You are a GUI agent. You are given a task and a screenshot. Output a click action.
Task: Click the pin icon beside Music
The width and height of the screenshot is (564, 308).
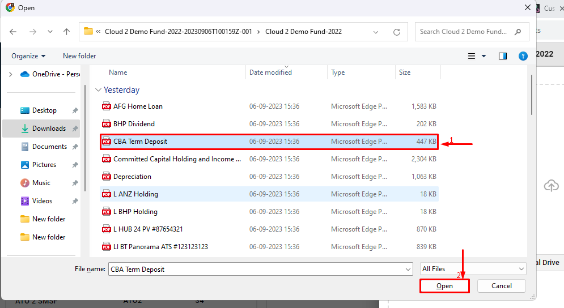point(75,183)
